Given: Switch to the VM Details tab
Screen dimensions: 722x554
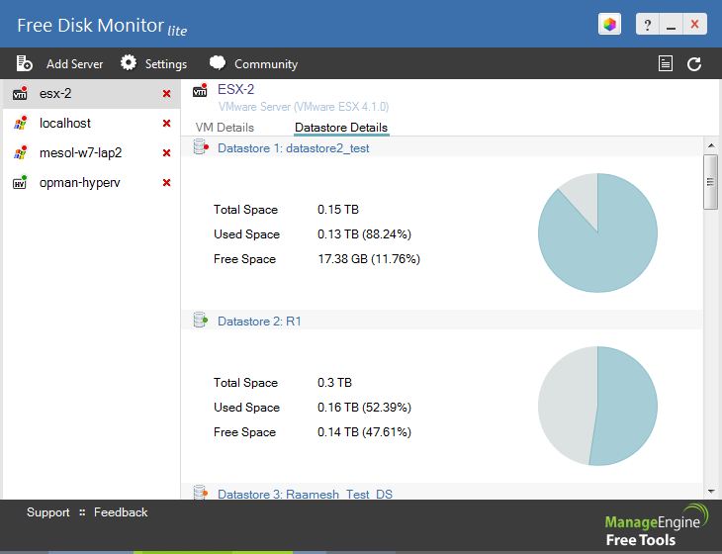Looking at the screenshot, I should tap(225, 128).
